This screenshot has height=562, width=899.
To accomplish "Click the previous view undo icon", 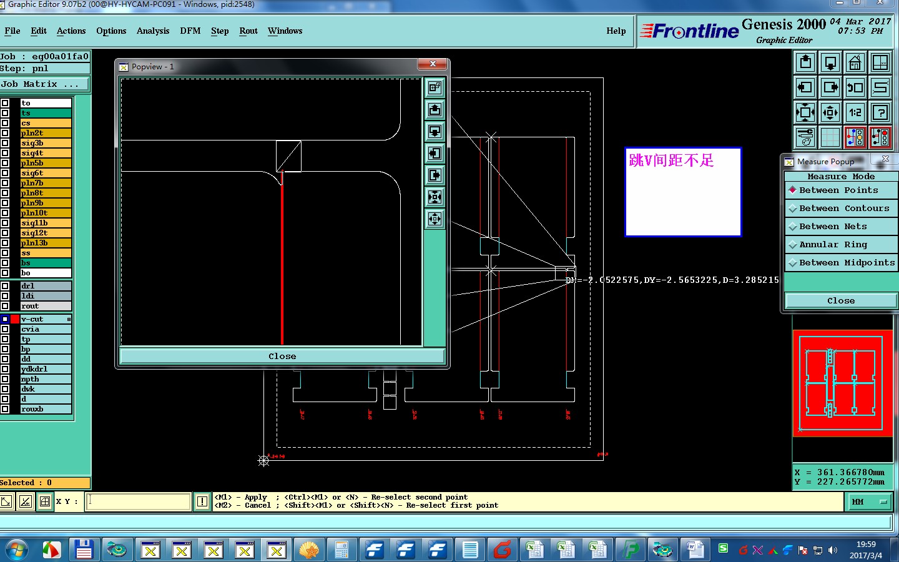I will 855,87.
